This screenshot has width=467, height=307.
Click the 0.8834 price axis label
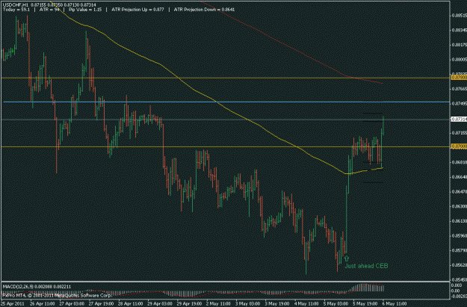click(x=460, y=30)
